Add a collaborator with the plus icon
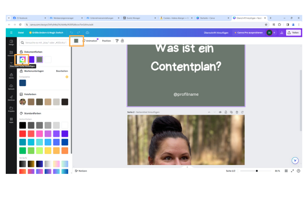 pyautogui.click(x=274, y=32)
